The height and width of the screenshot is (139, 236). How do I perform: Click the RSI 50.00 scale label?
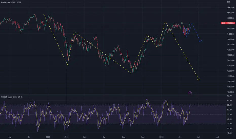[229, 114]
